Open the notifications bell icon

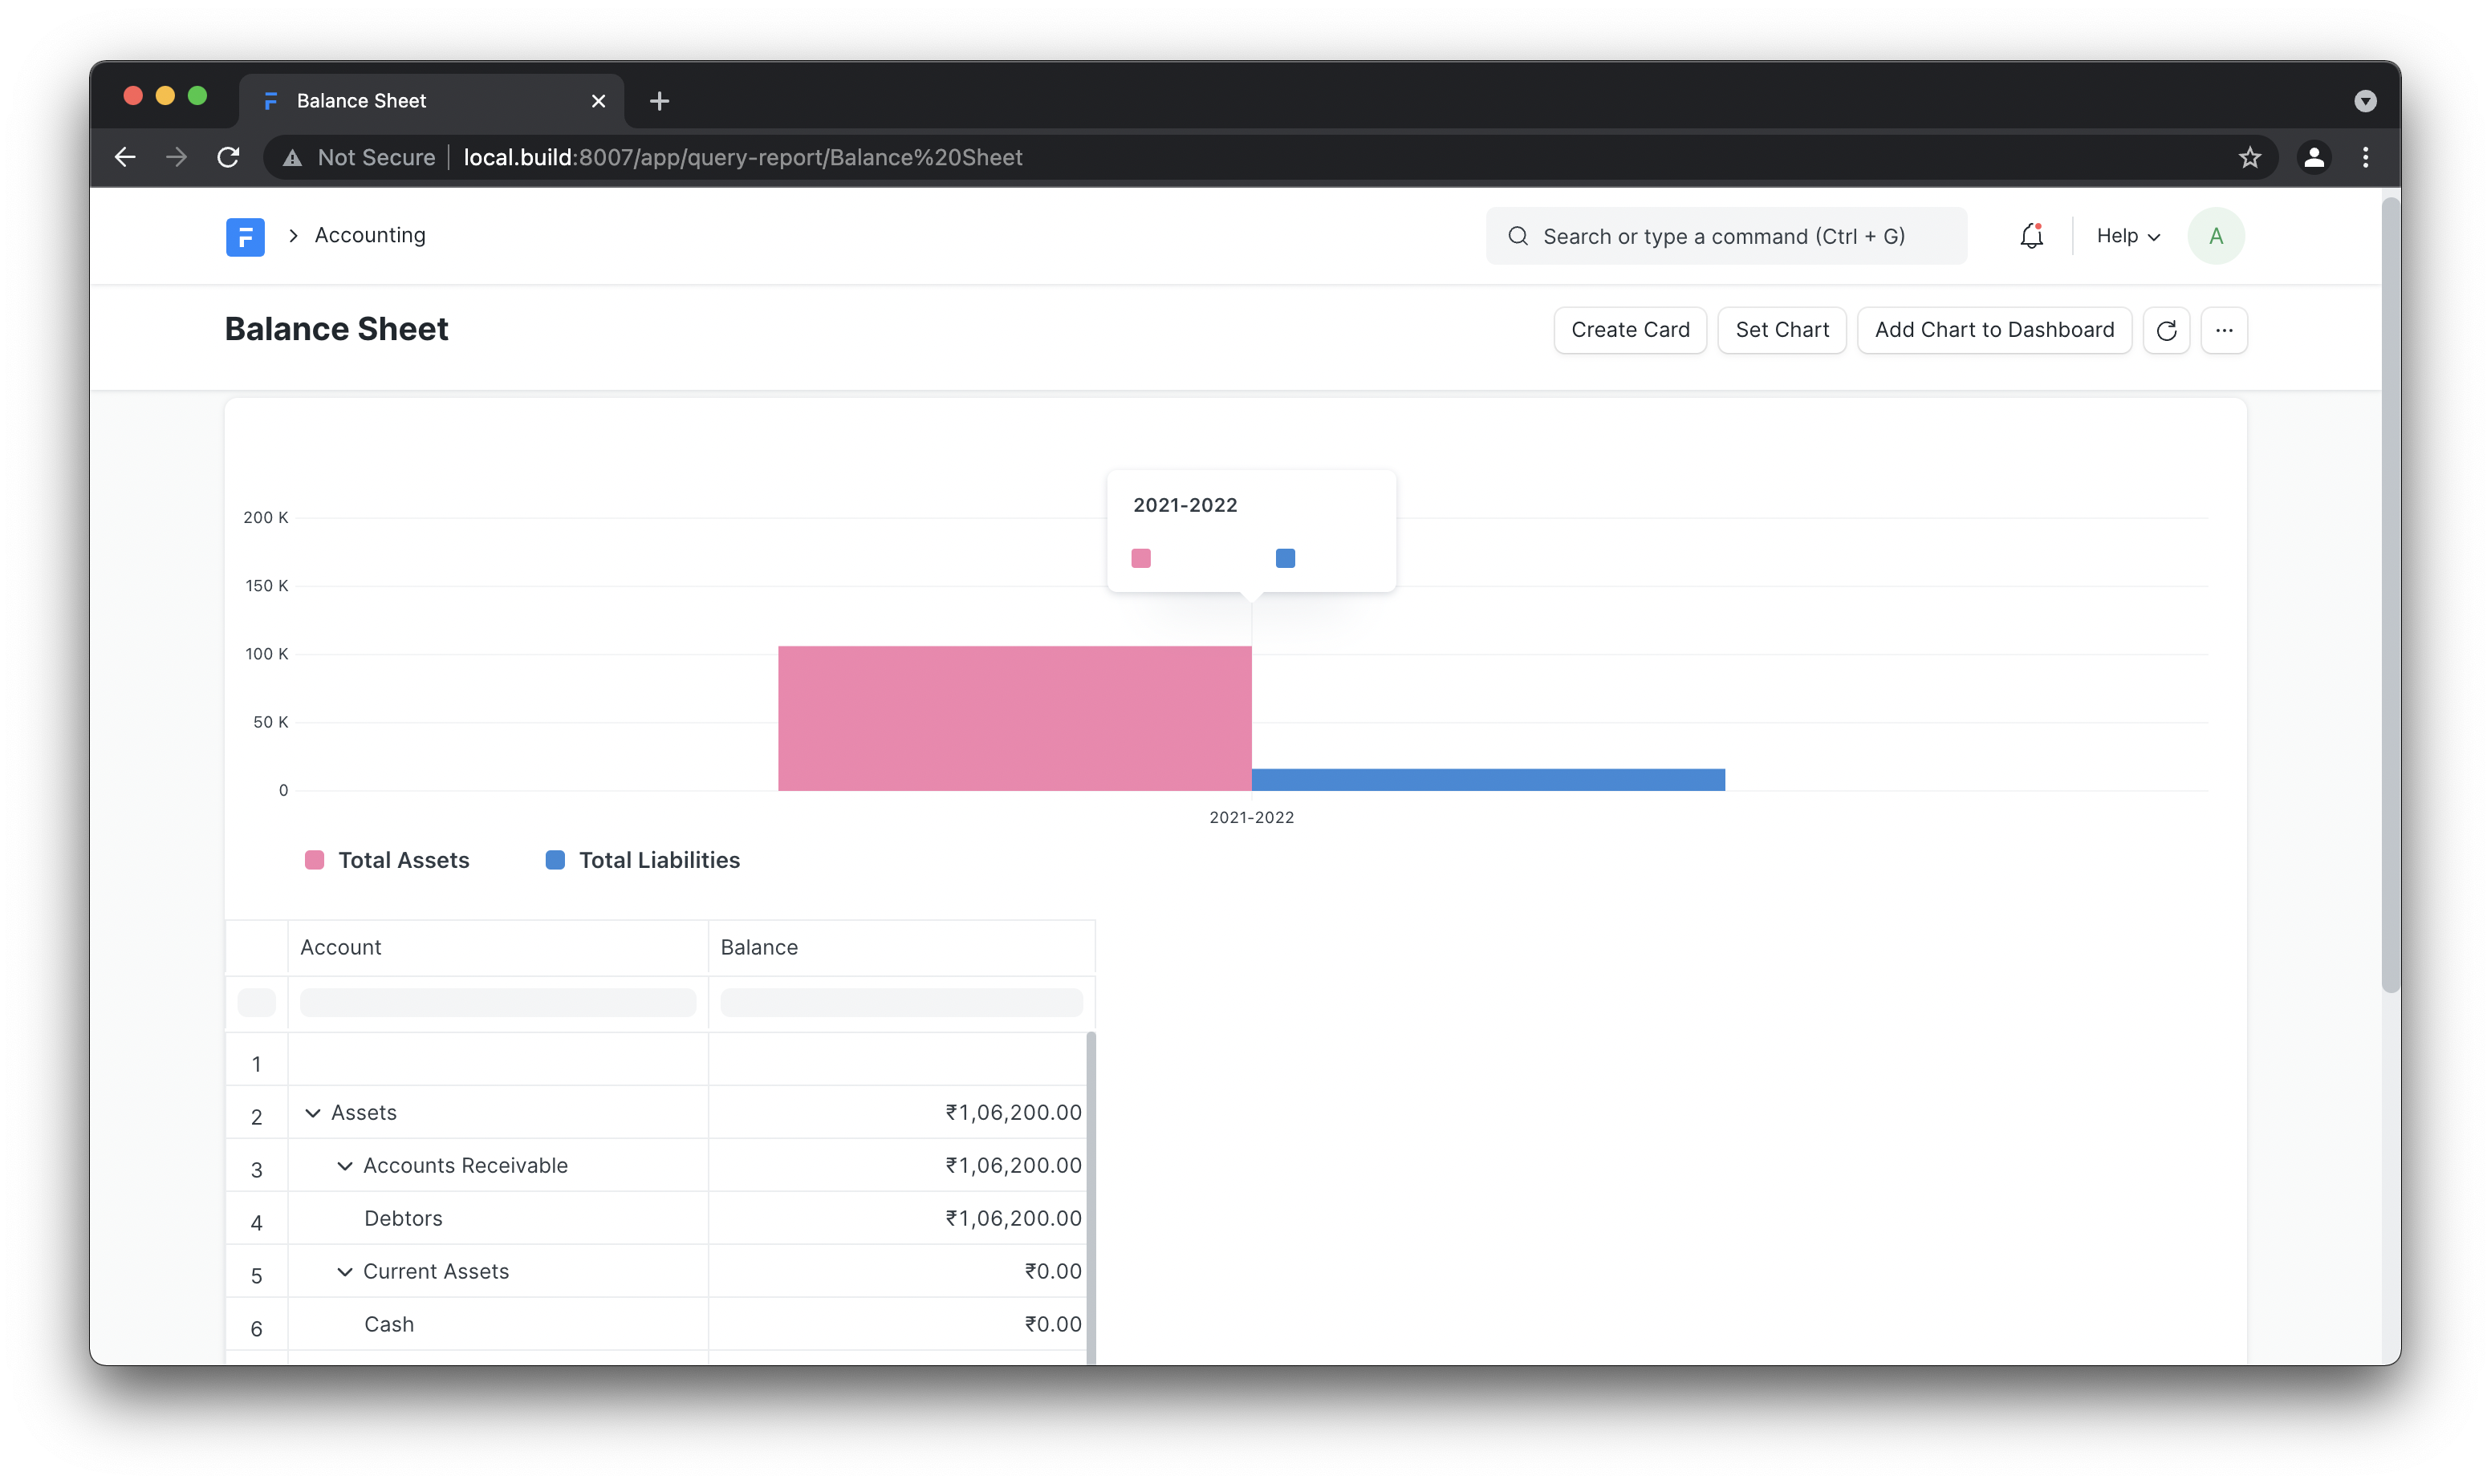click(x=2031, y=237)
